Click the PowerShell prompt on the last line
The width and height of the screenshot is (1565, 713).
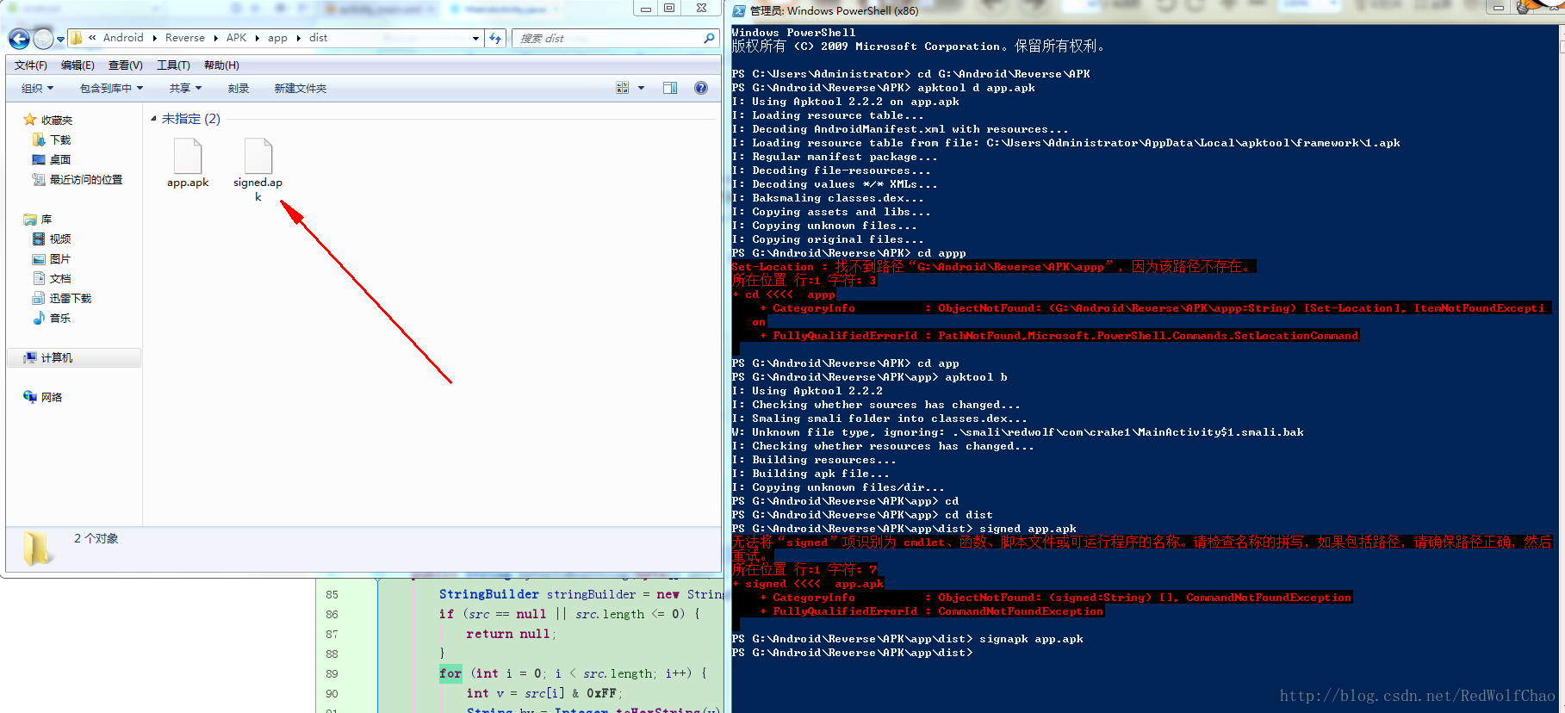pos(852,653)
